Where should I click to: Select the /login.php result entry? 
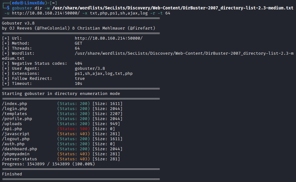[14, 109]
